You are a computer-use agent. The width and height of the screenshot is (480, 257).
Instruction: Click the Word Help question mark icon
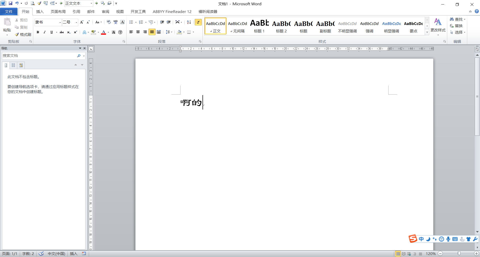(x=477, y=11)
